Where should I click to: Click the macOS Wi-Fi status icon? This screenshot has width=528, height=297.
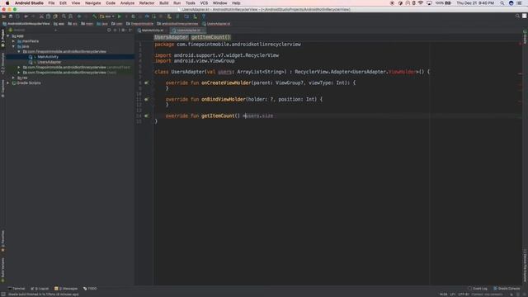click(421, 3)
